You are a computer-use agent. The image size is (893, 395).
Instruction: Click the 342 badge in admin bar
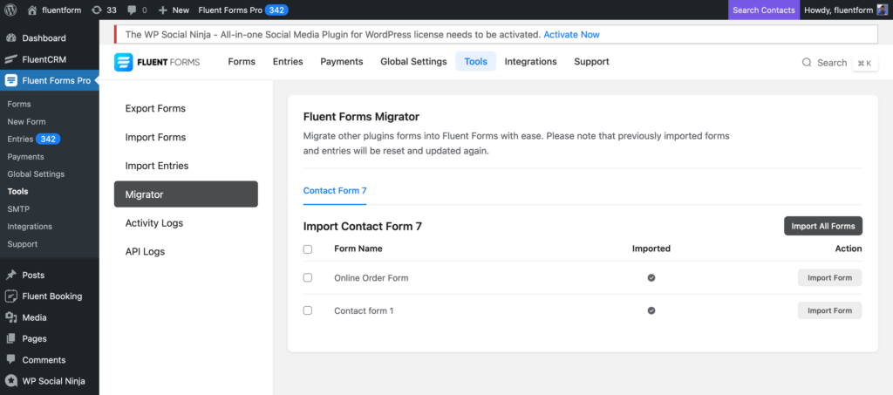point(276,10)
